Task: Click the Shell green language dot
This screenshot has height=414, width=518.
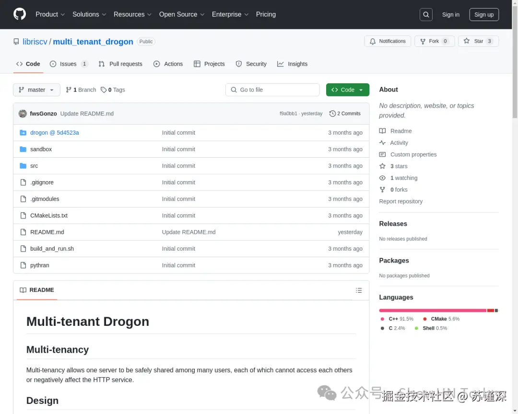Action: point(416,328)
